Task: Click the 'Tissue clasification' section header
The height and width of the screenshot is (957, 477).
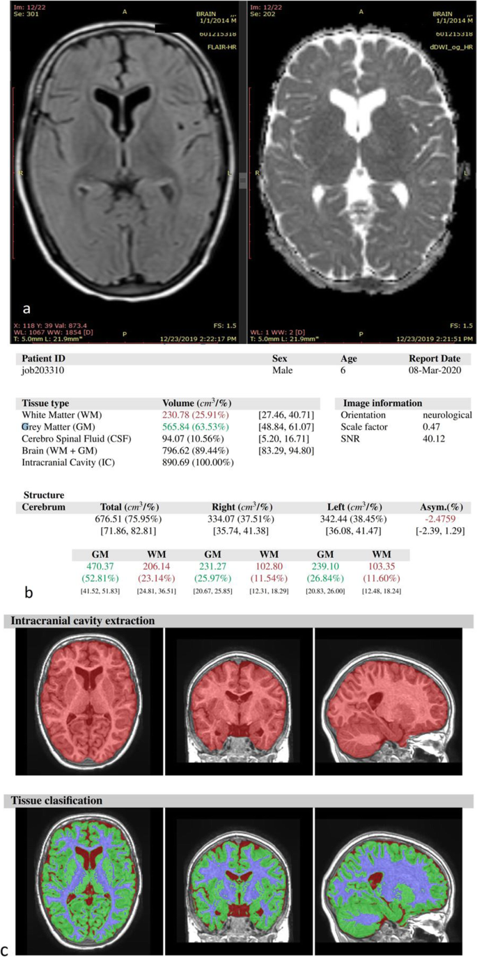Action: click(x=57, y=801)
